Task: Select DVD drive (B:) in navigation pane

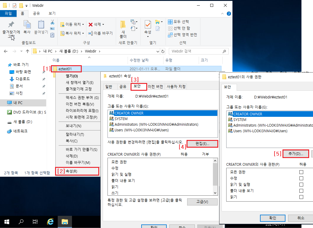Action: click(x=27, y=112)
